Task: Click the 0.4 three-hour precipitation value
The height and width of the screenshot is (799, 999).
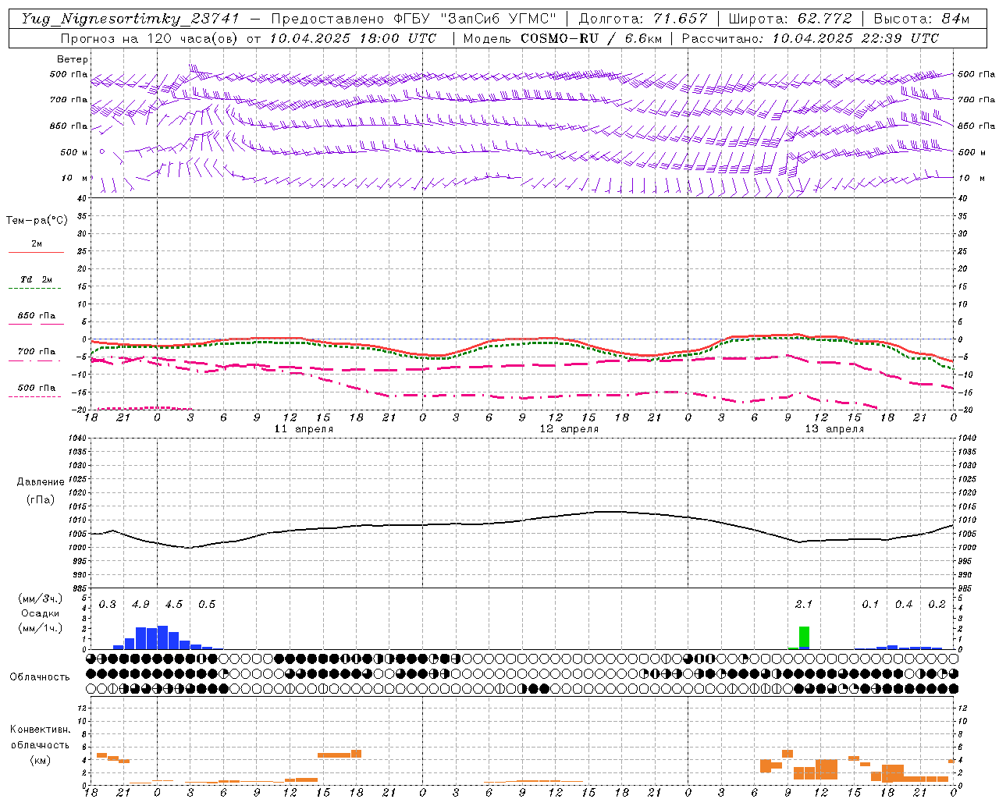Action: pos(904,605)
